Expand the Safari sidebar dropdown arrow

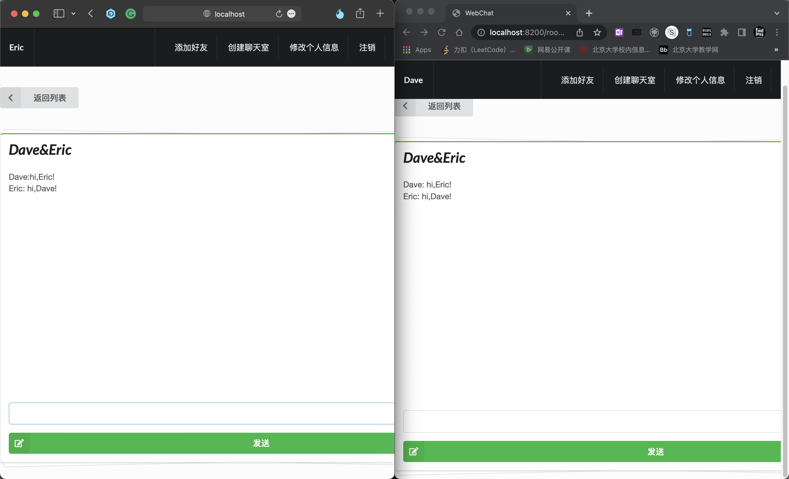[73, 14]
